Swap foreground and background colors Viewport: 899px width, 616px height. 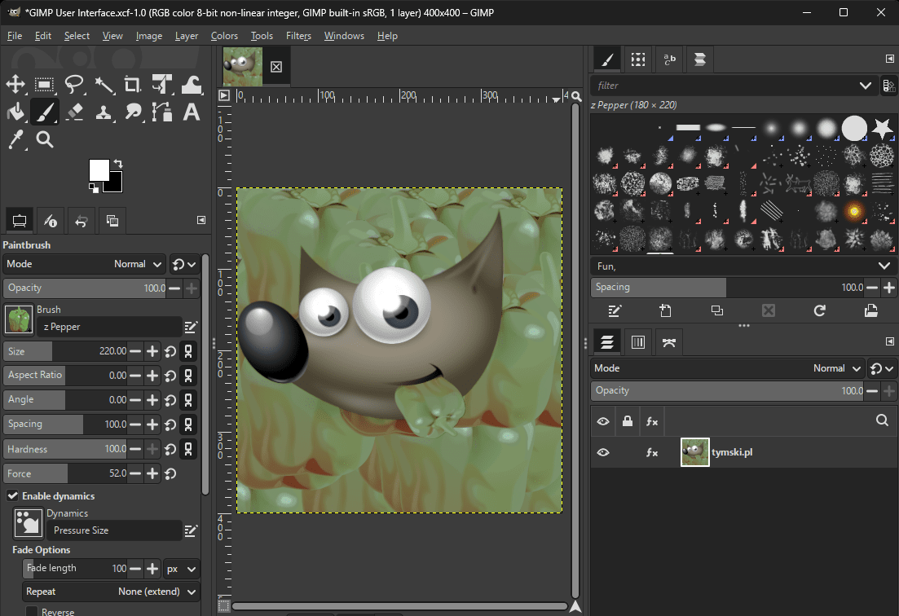118,163
